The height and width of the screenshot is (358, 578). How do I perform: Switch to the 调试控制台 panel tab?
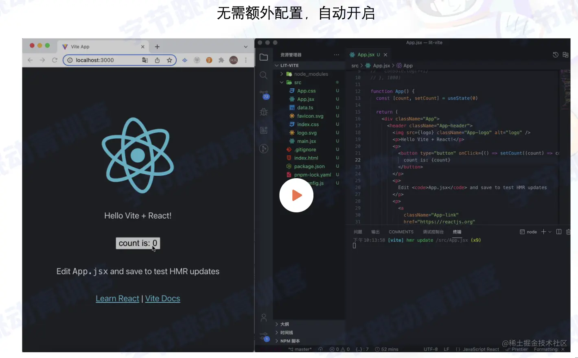pyautogui.click(x=433, y=231)
